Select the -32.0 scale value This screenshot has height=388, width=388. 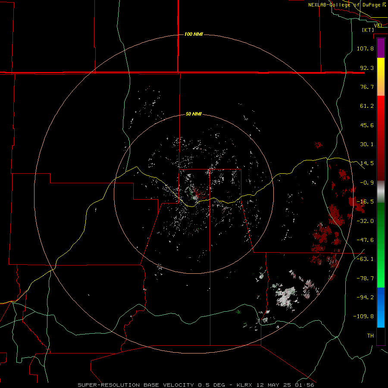click(x=365, y=221)
